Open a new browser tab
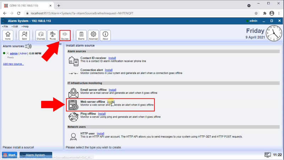Image resolution: width=284 pixels, height=160 pixels. (59, 6)
